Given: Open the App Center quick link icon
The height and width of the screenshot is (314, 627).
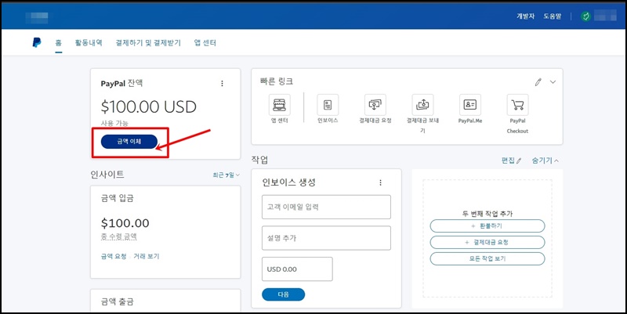Looking at the screenshot, I should click(280, 105).
